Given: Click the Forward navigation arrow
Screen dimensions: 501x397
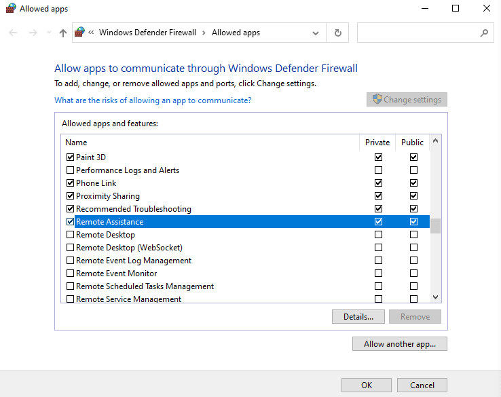Looking at the screenshot, I should pos(33,33).
